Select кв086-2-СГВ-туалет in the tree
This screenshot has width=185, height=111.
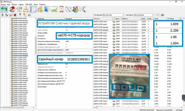click(20, 101)
